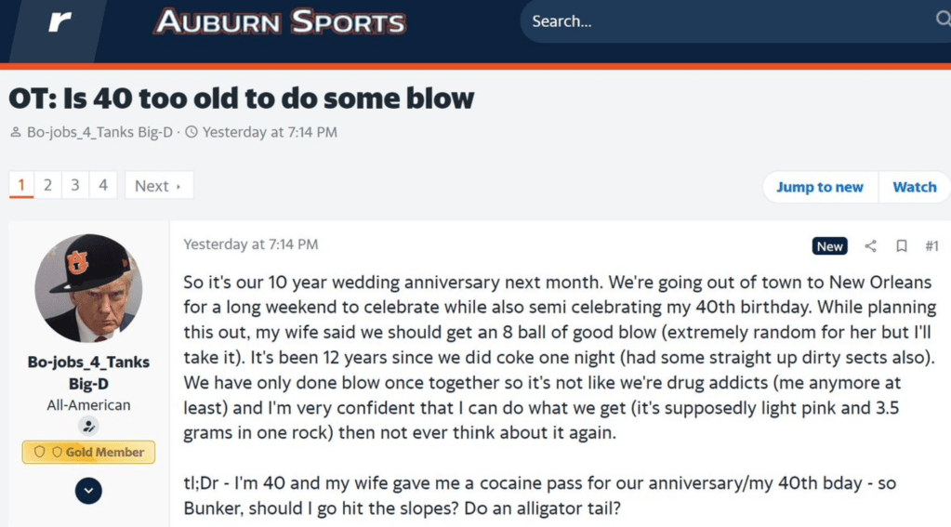
Task: Go to page 2 of thread
Action: click(x=47, y=185)
